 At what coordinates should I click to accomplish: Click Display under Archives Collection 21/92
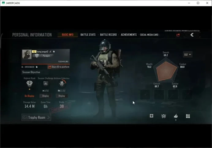pyautogui.click(x=62, y=96)
